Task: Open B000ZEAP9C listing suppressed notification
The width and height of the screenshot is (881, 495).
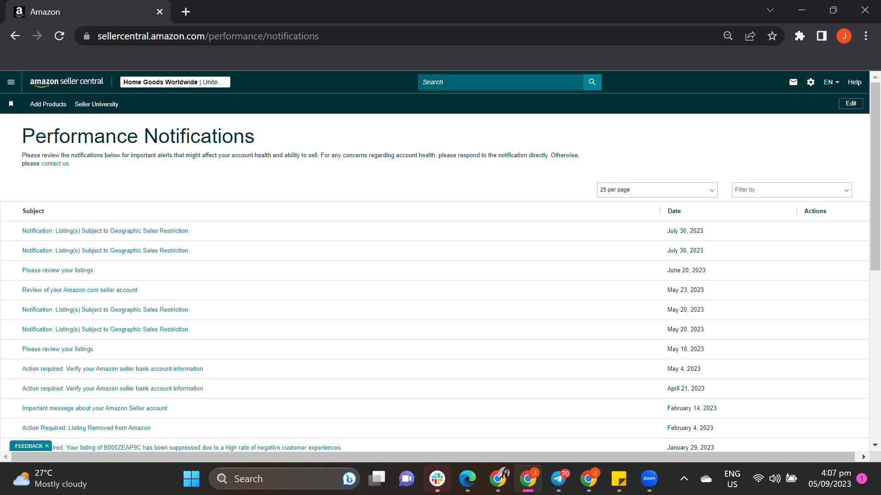Action: (x=196, y=448)
